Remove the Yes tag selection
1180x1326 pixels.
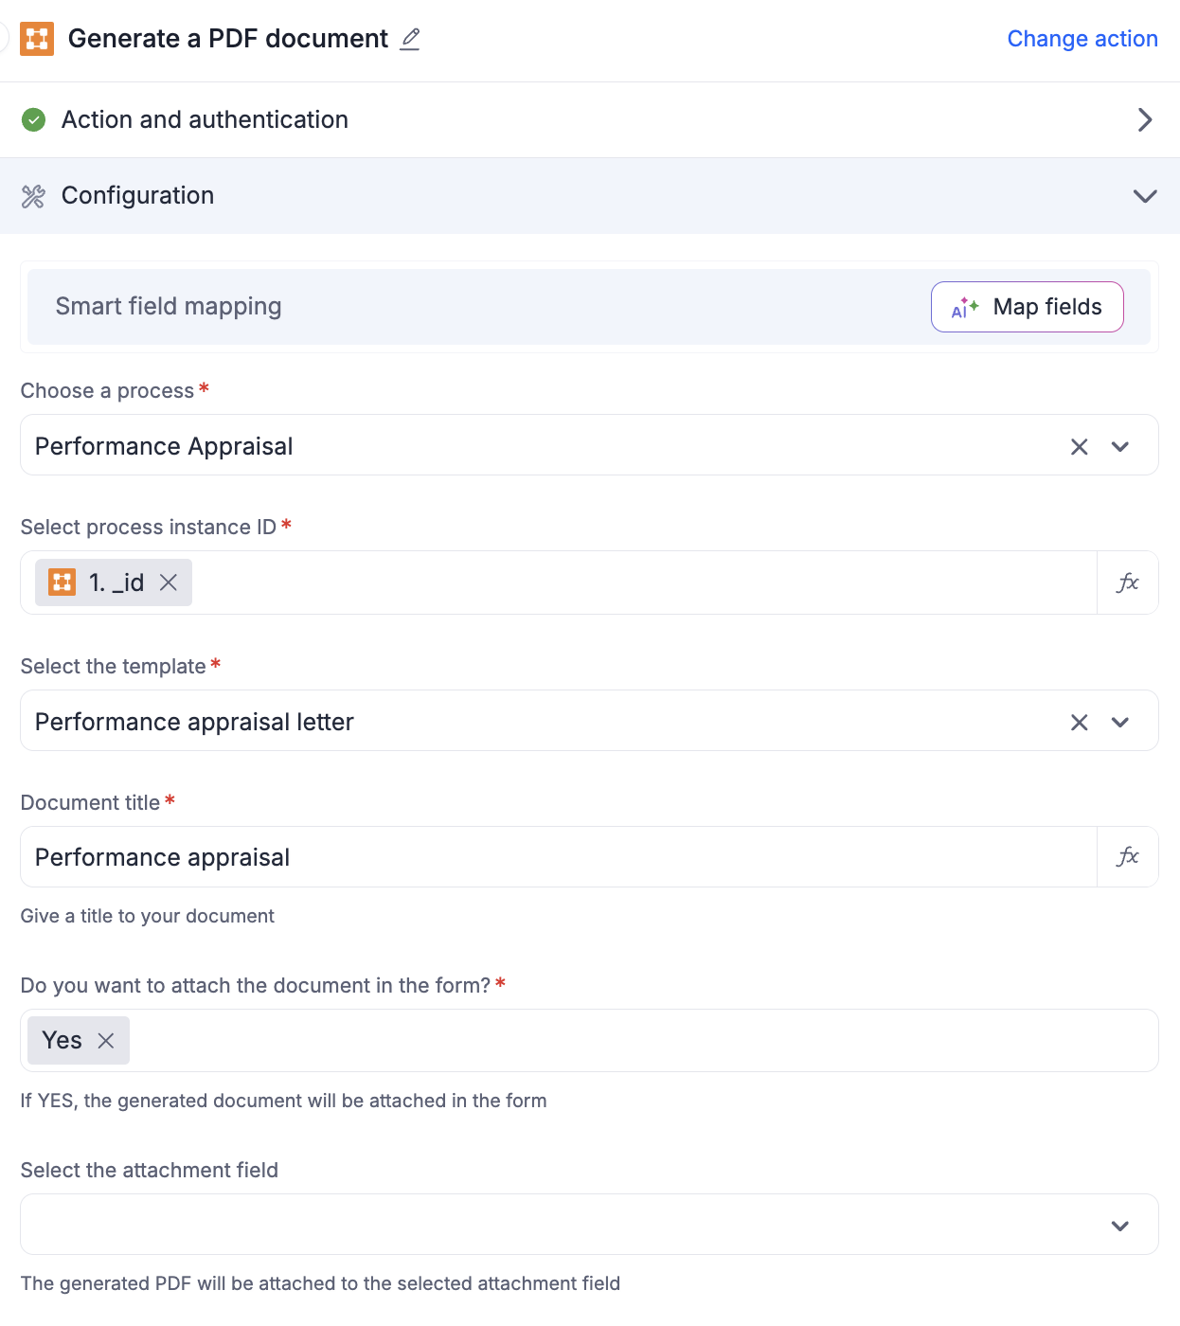pyautogui.click(x=106, y=1041)
